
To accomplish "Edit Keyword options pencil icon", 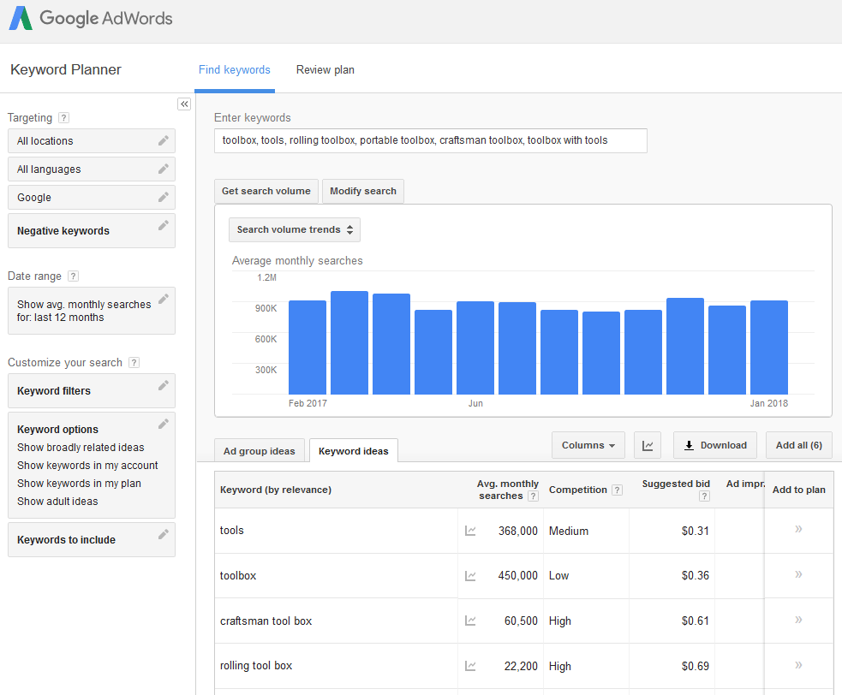I will [x=164, y=424].
